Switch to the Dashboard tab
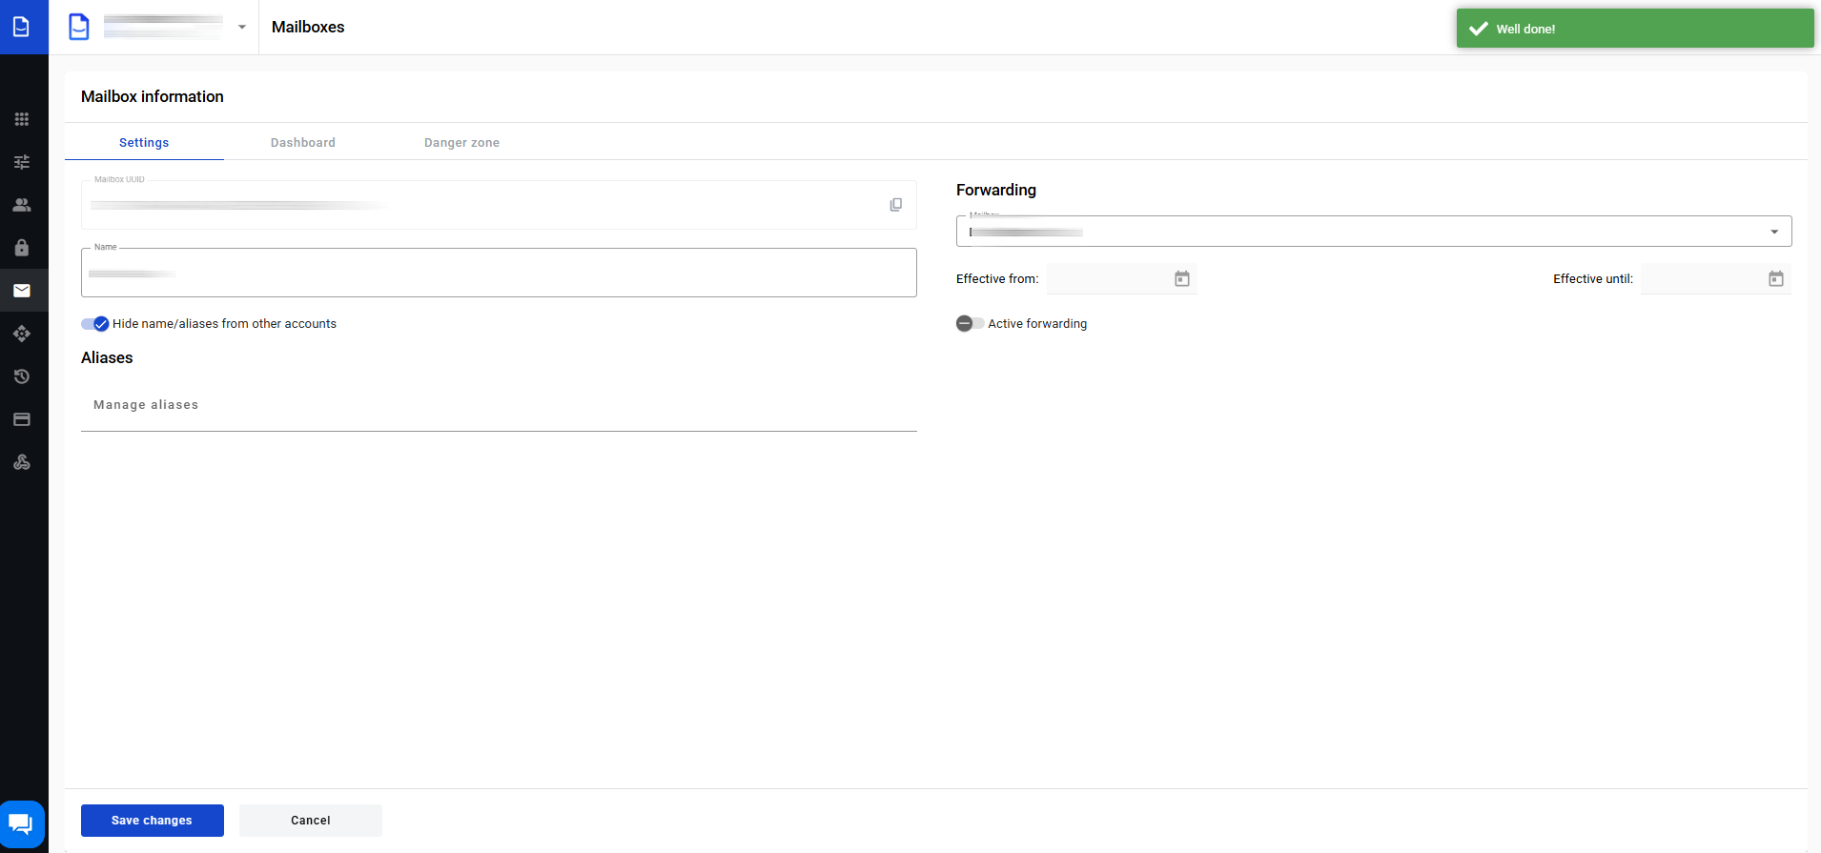The height and width of the screenshot is (853, 1821). pyautogui.click(x=302, y=143)
